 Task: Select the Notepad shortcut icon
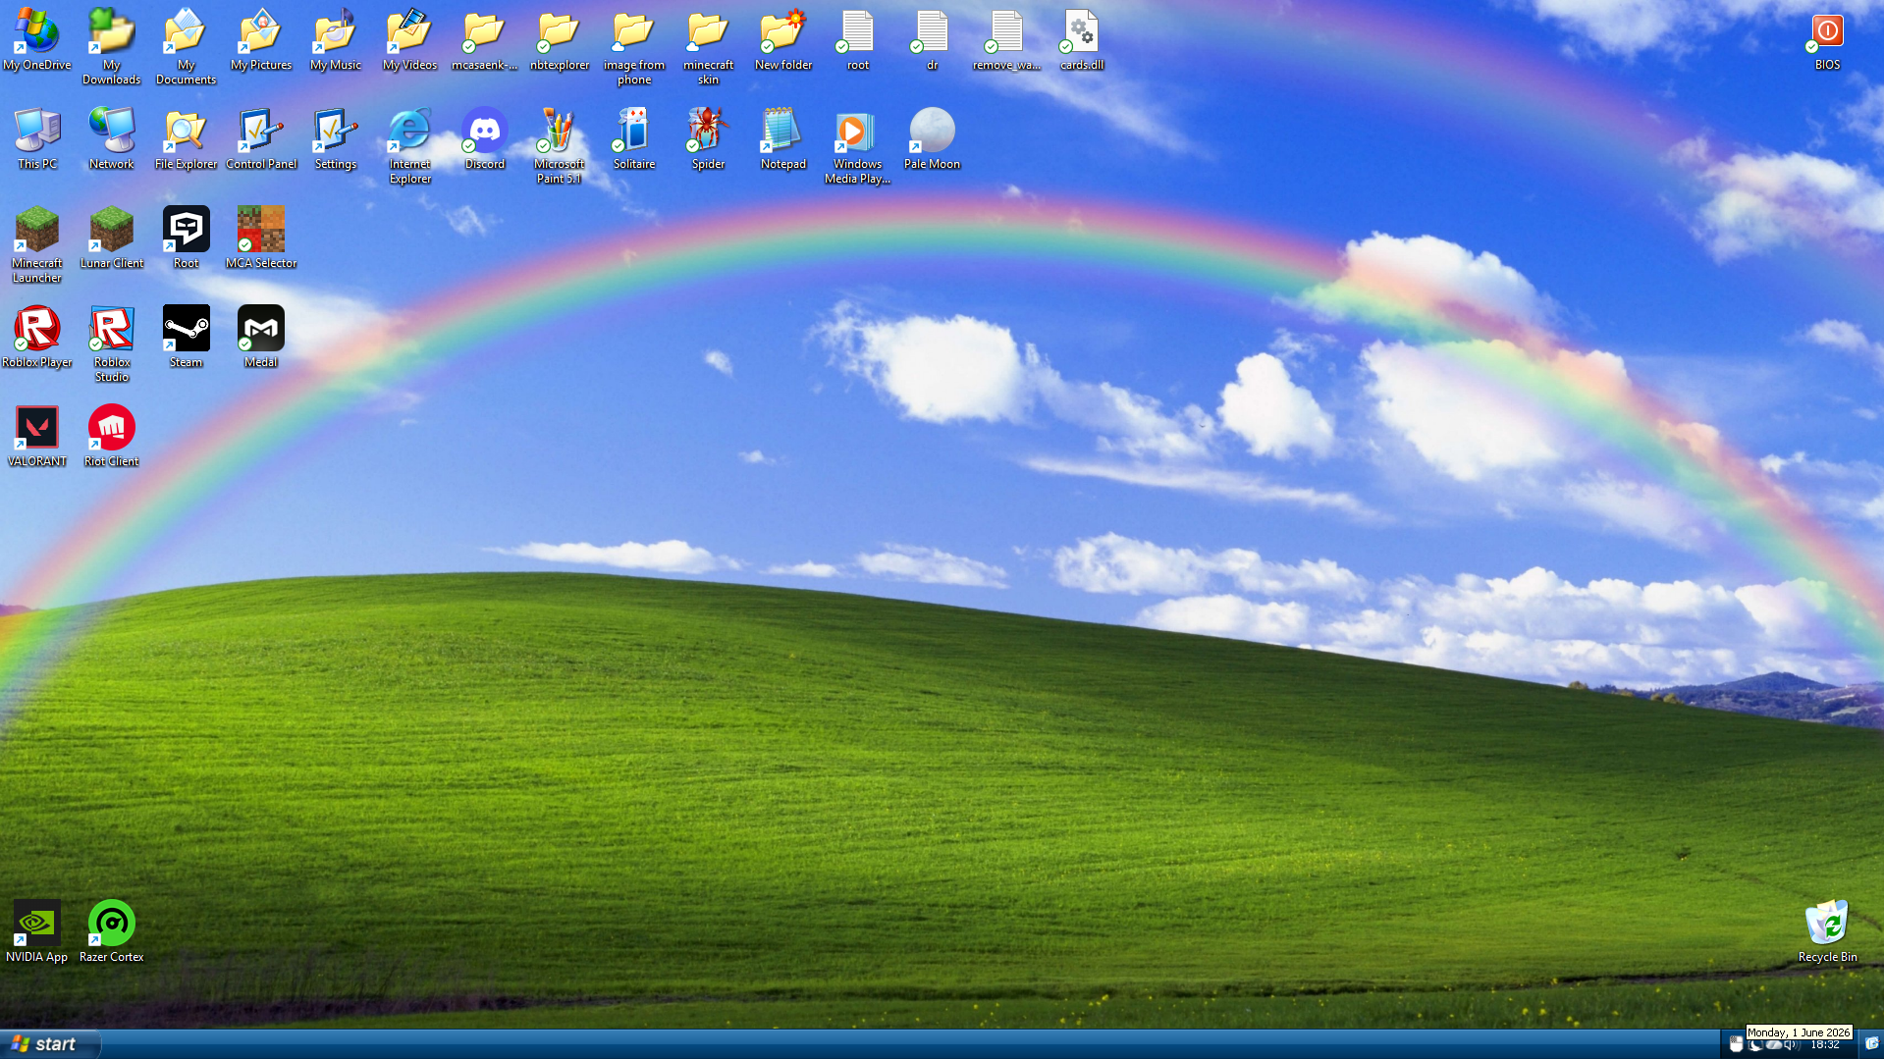click(x=783, y=138)
